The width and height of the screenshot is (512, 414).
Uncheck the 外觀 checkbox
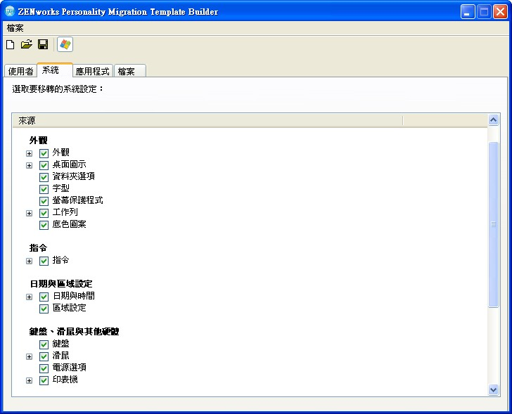pos(44,153)
